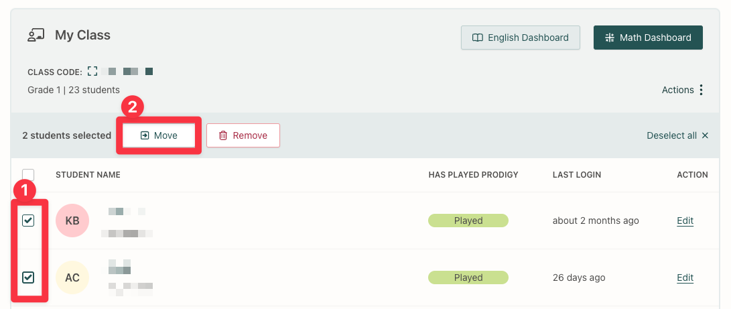The height and width of the screenshot is (309, 731).
Task: Click the My Class classroom icon
Action: tap(36, 36)
